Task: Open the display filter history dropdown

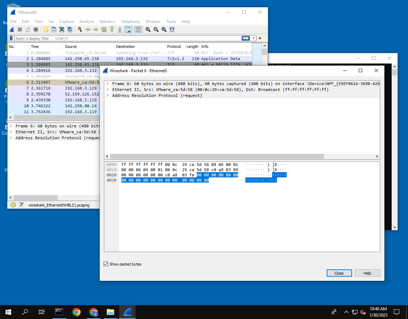Action: pos(254,38)
